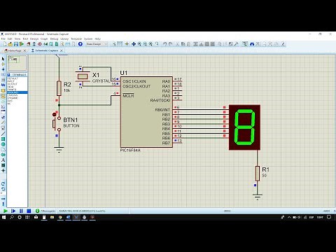Choose the 2D text 'A' tool
336x252 pixels.
(x=3, y=160)
